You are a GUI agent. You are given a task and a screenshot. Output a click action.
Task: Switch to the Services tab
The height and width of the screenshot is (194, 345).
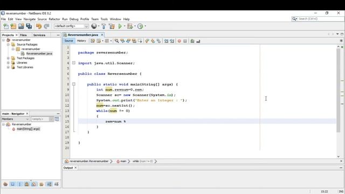pos(39,35)
